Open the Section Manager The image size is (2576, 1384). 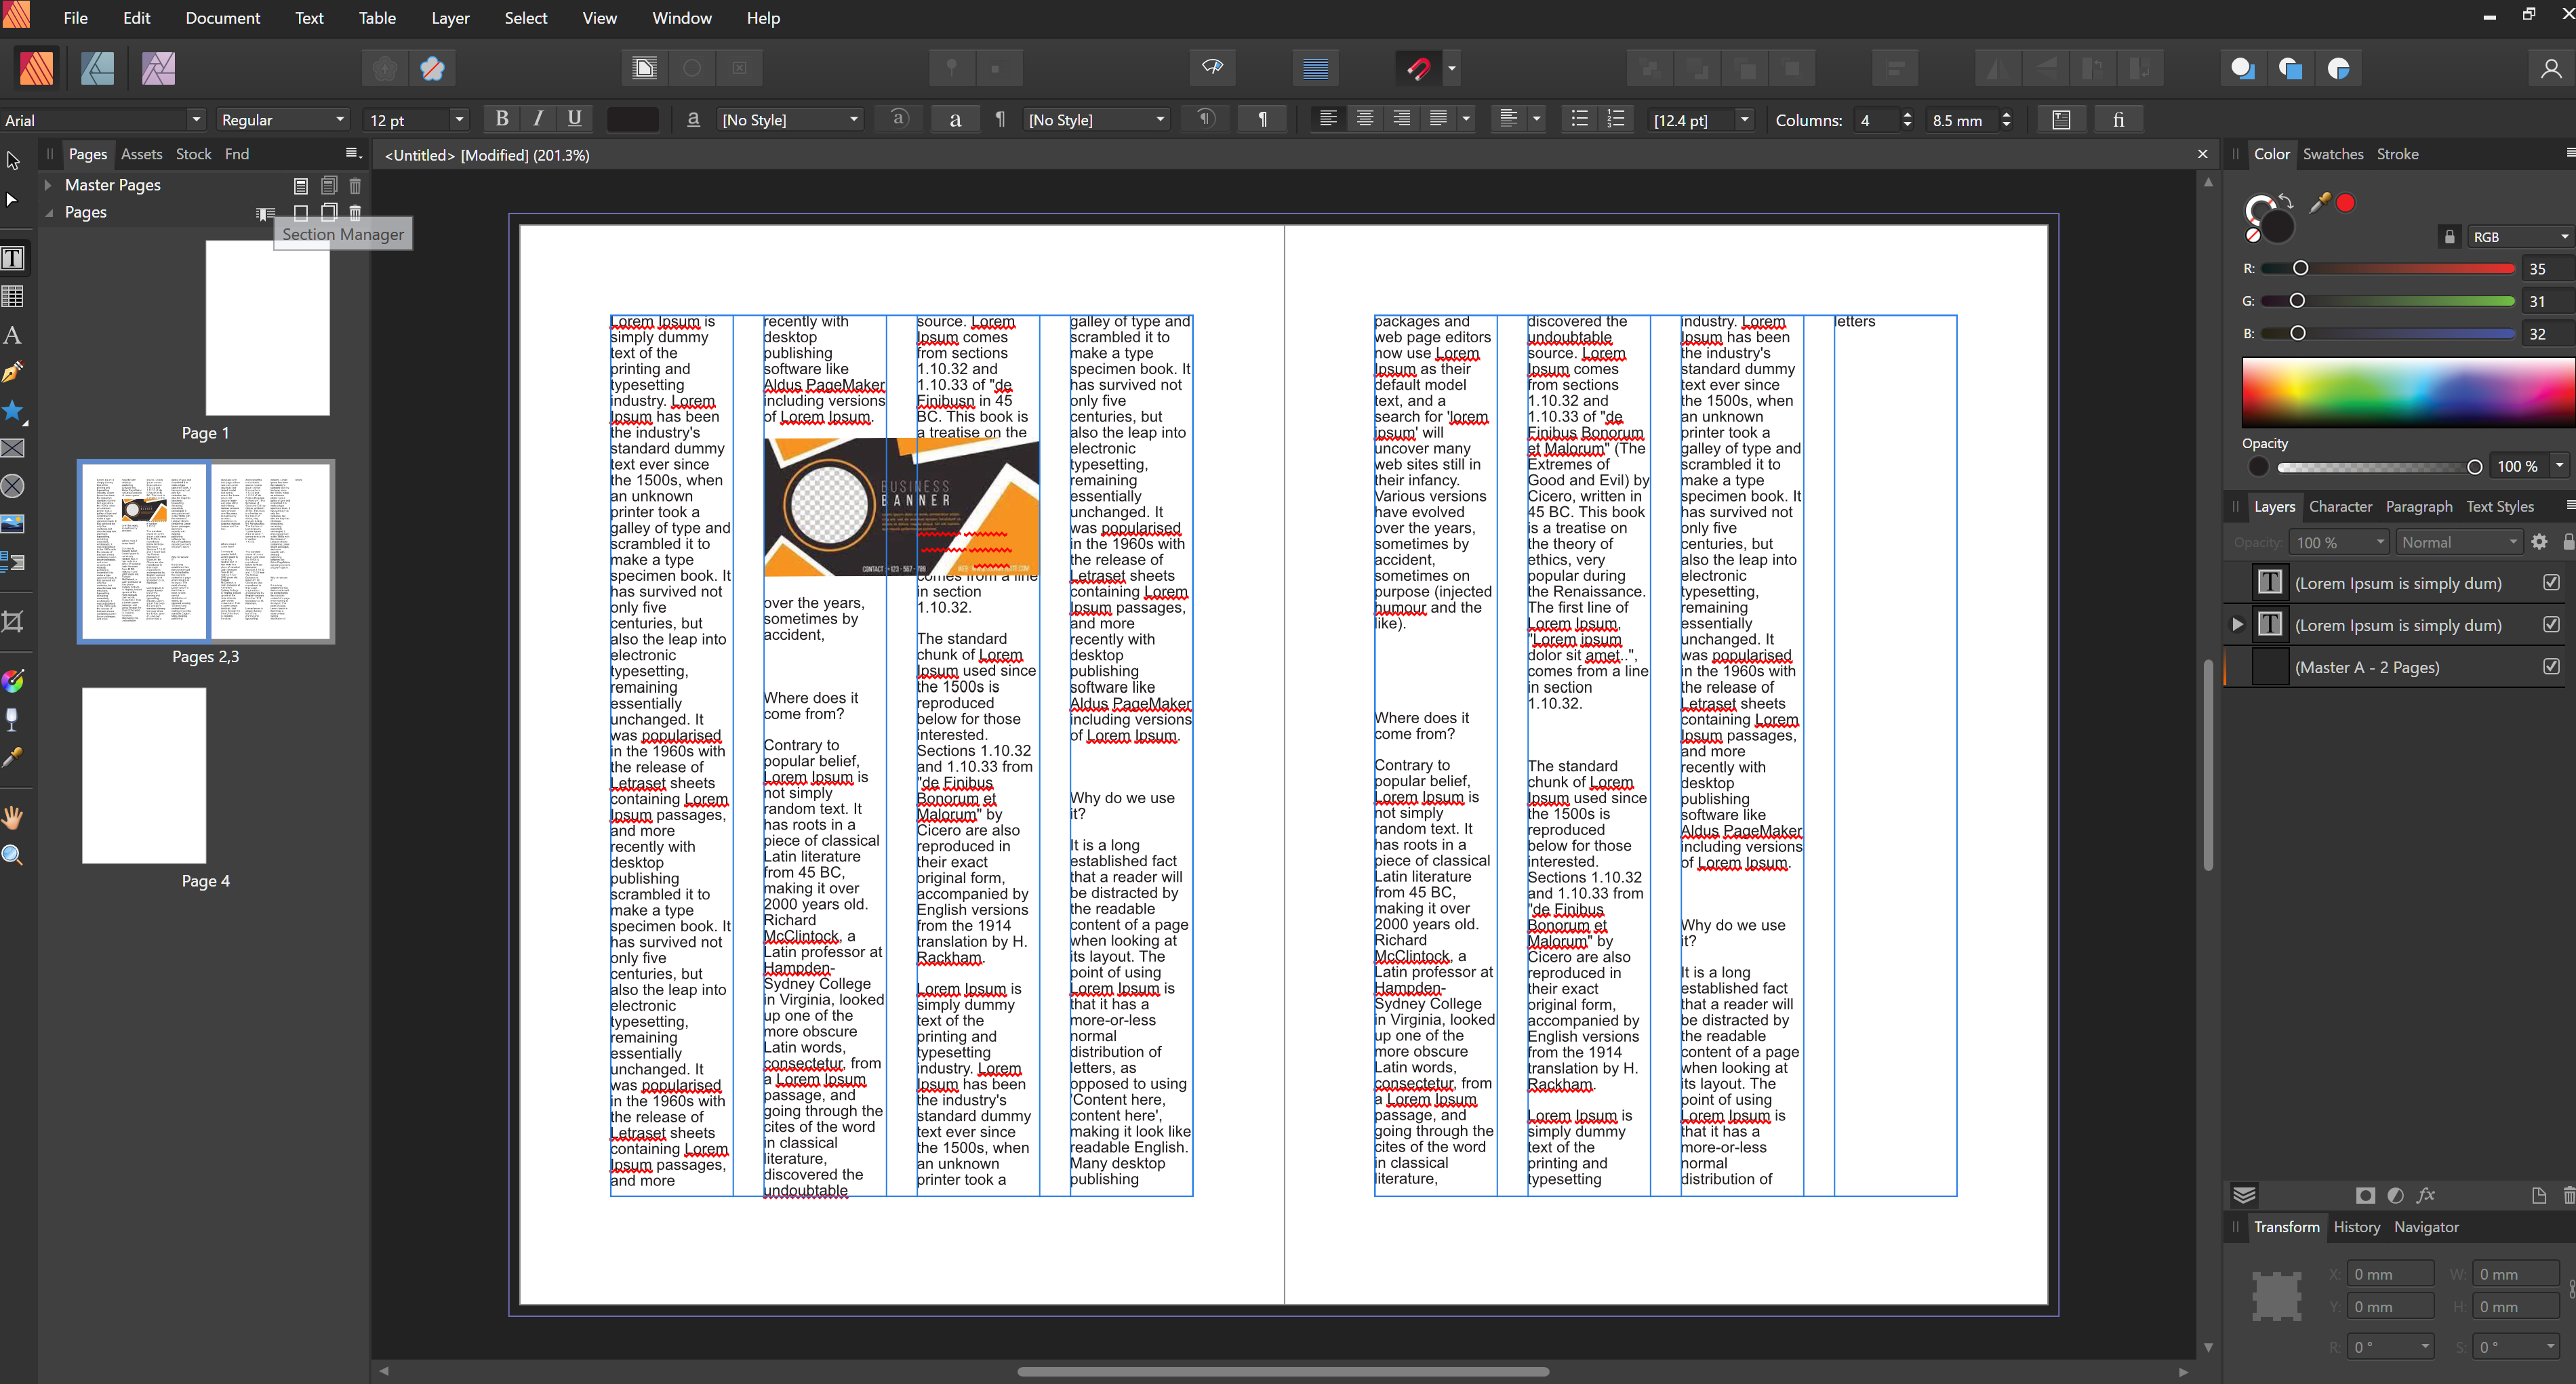click(265, 213)
